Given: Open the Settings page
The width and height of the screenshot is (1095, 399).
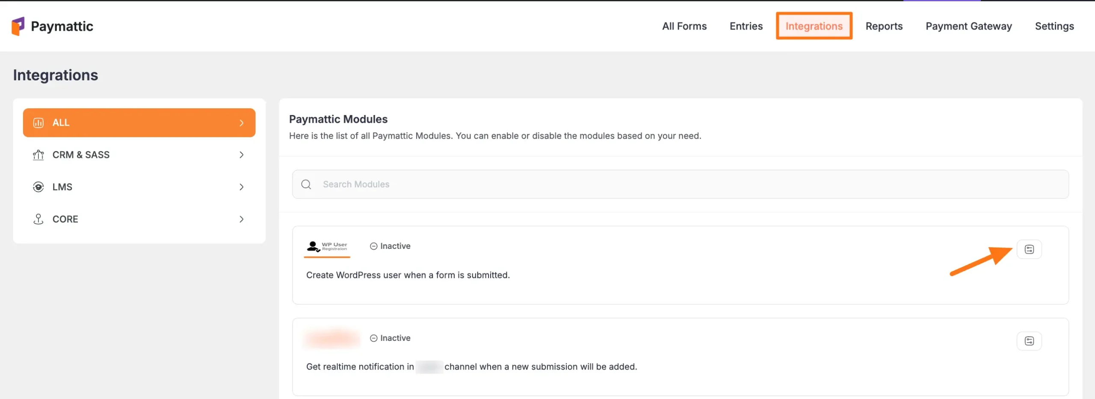Looking at the screenshot, I should 1054,26.
